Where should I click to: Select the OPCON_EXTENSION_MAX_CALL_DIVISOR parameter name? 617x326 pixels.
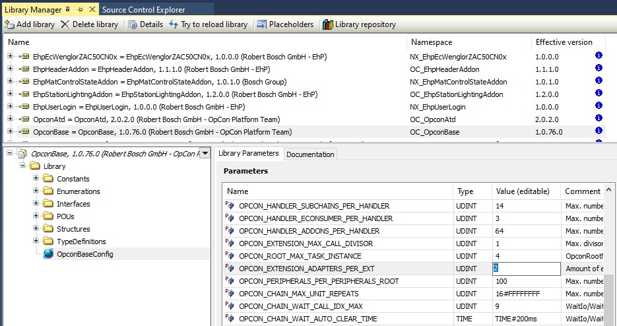coord(306,244)
